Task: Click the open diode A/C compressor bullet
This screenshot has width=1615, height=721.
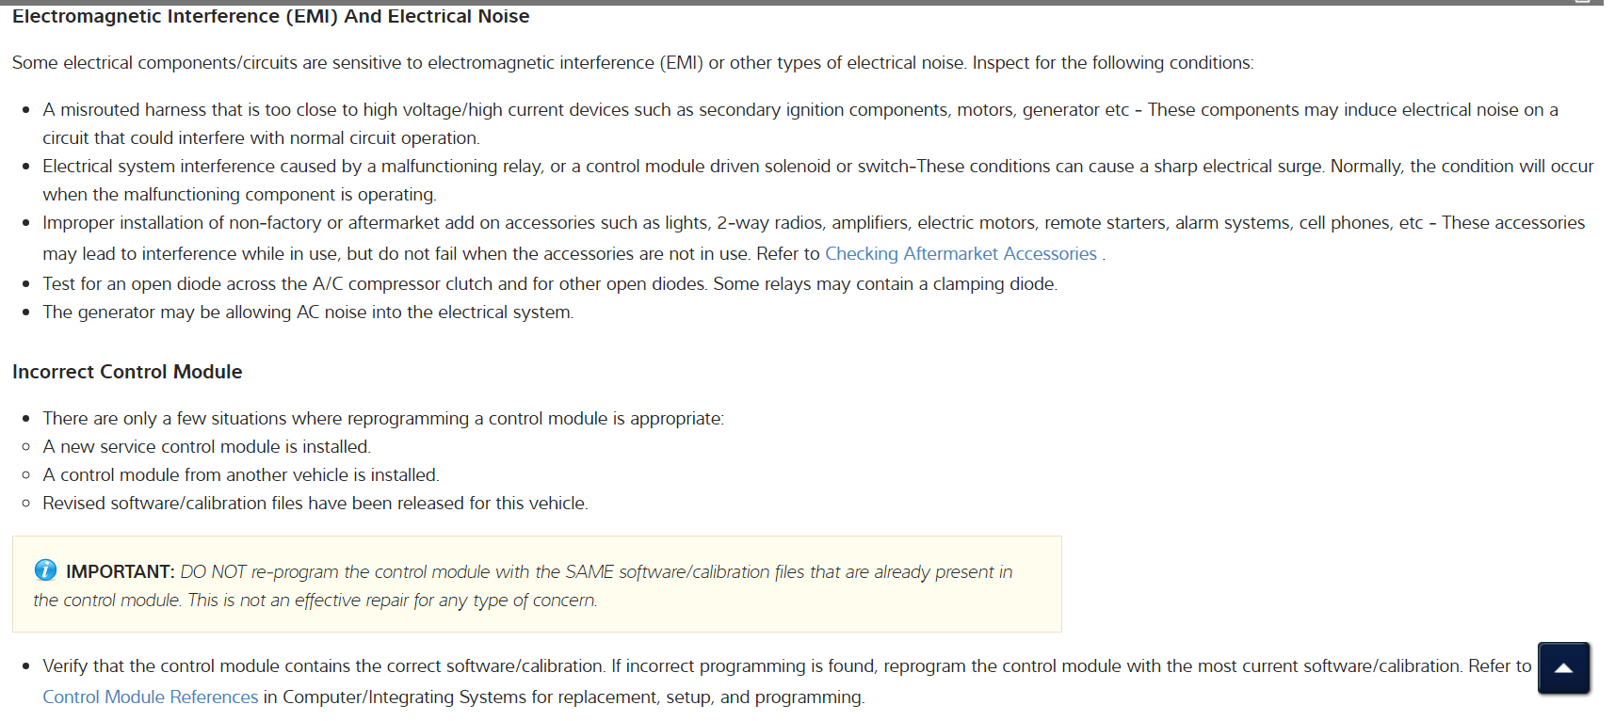Action: 549,284
